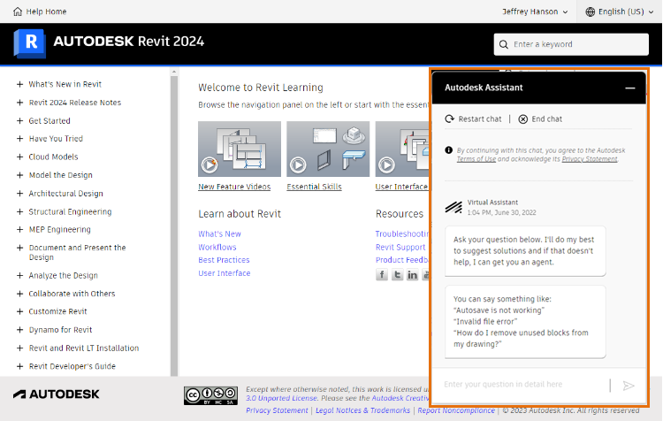Expand the Cloud Models section
Viewport: 663px width, 421px height.
click(19, 157)
